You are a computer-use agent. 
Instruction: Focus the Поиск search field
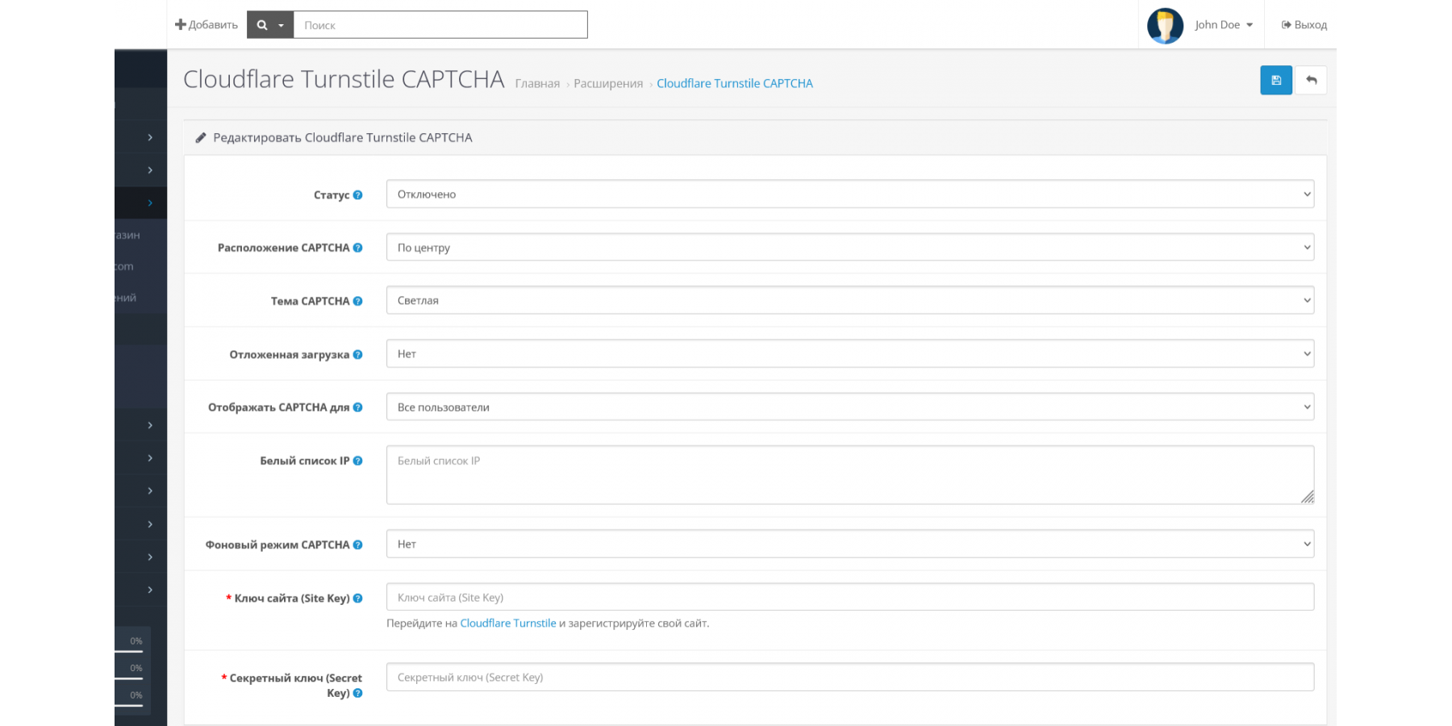click(440, 25)
